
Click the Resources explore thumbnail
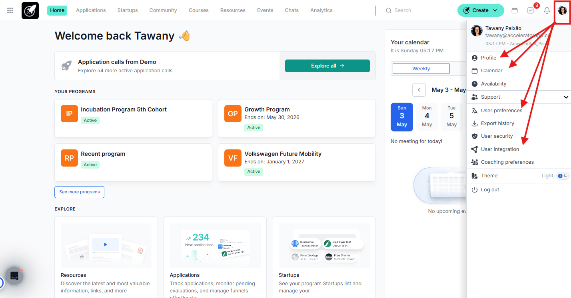[x=106, y=245]
